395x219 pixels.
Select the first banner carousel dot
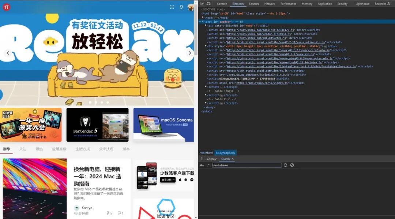pyautogui.click(x=90, y=103)
